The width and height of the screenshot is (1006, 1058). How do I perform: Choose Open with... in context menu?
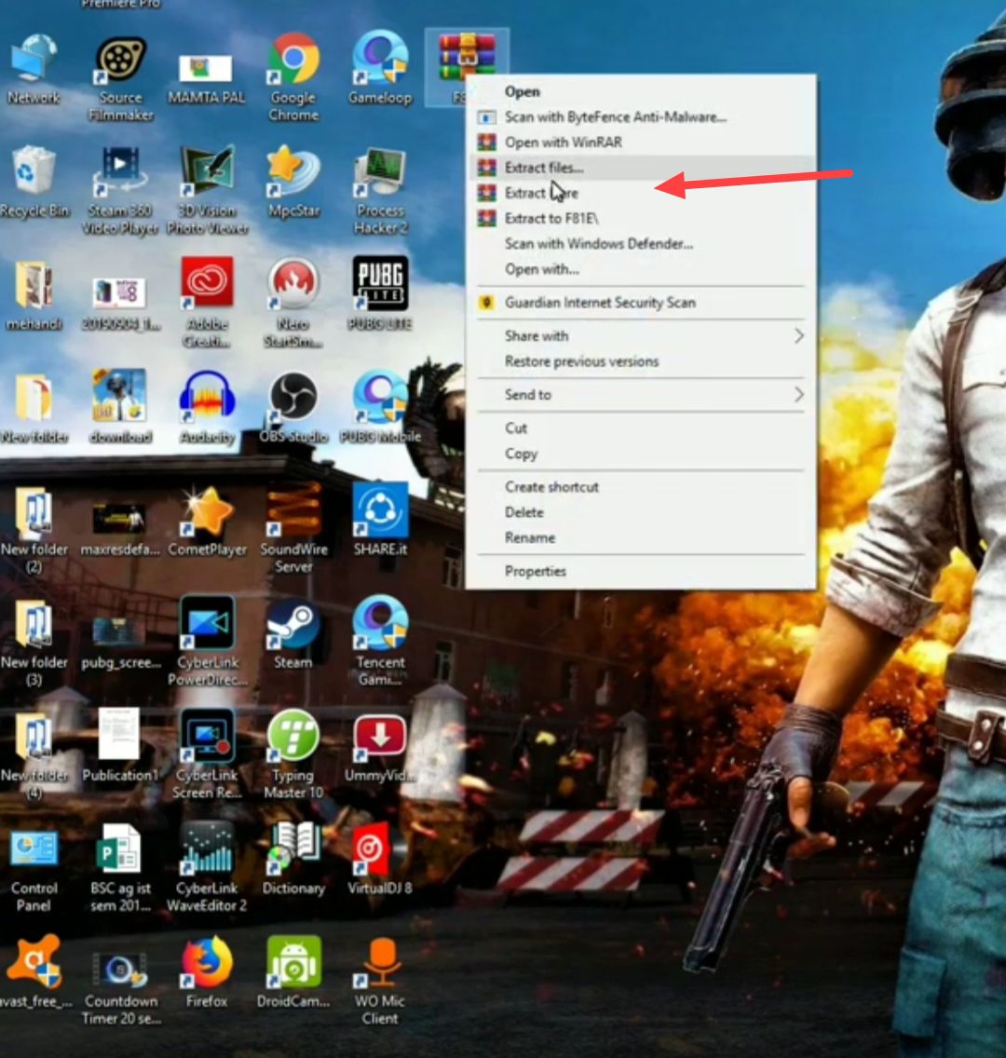(640, 269)
